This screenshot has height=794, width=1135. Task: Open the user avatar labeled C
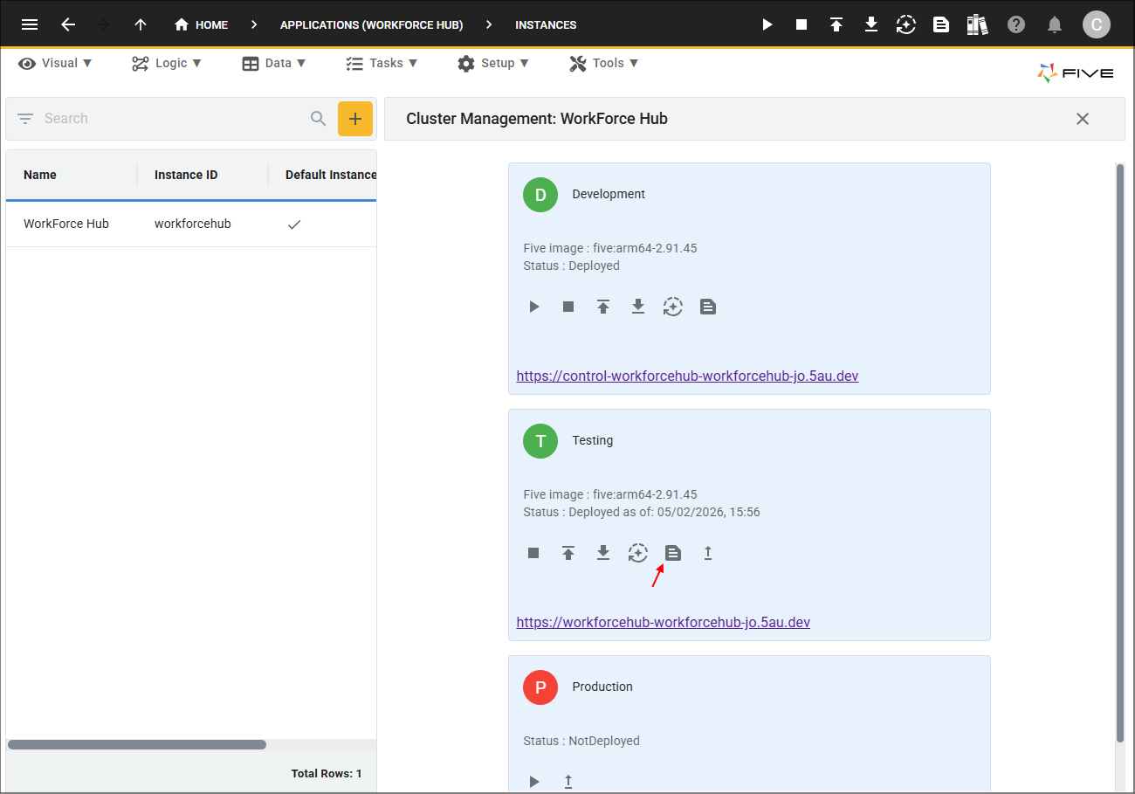pyautogui.click(x=1097, y=24)
